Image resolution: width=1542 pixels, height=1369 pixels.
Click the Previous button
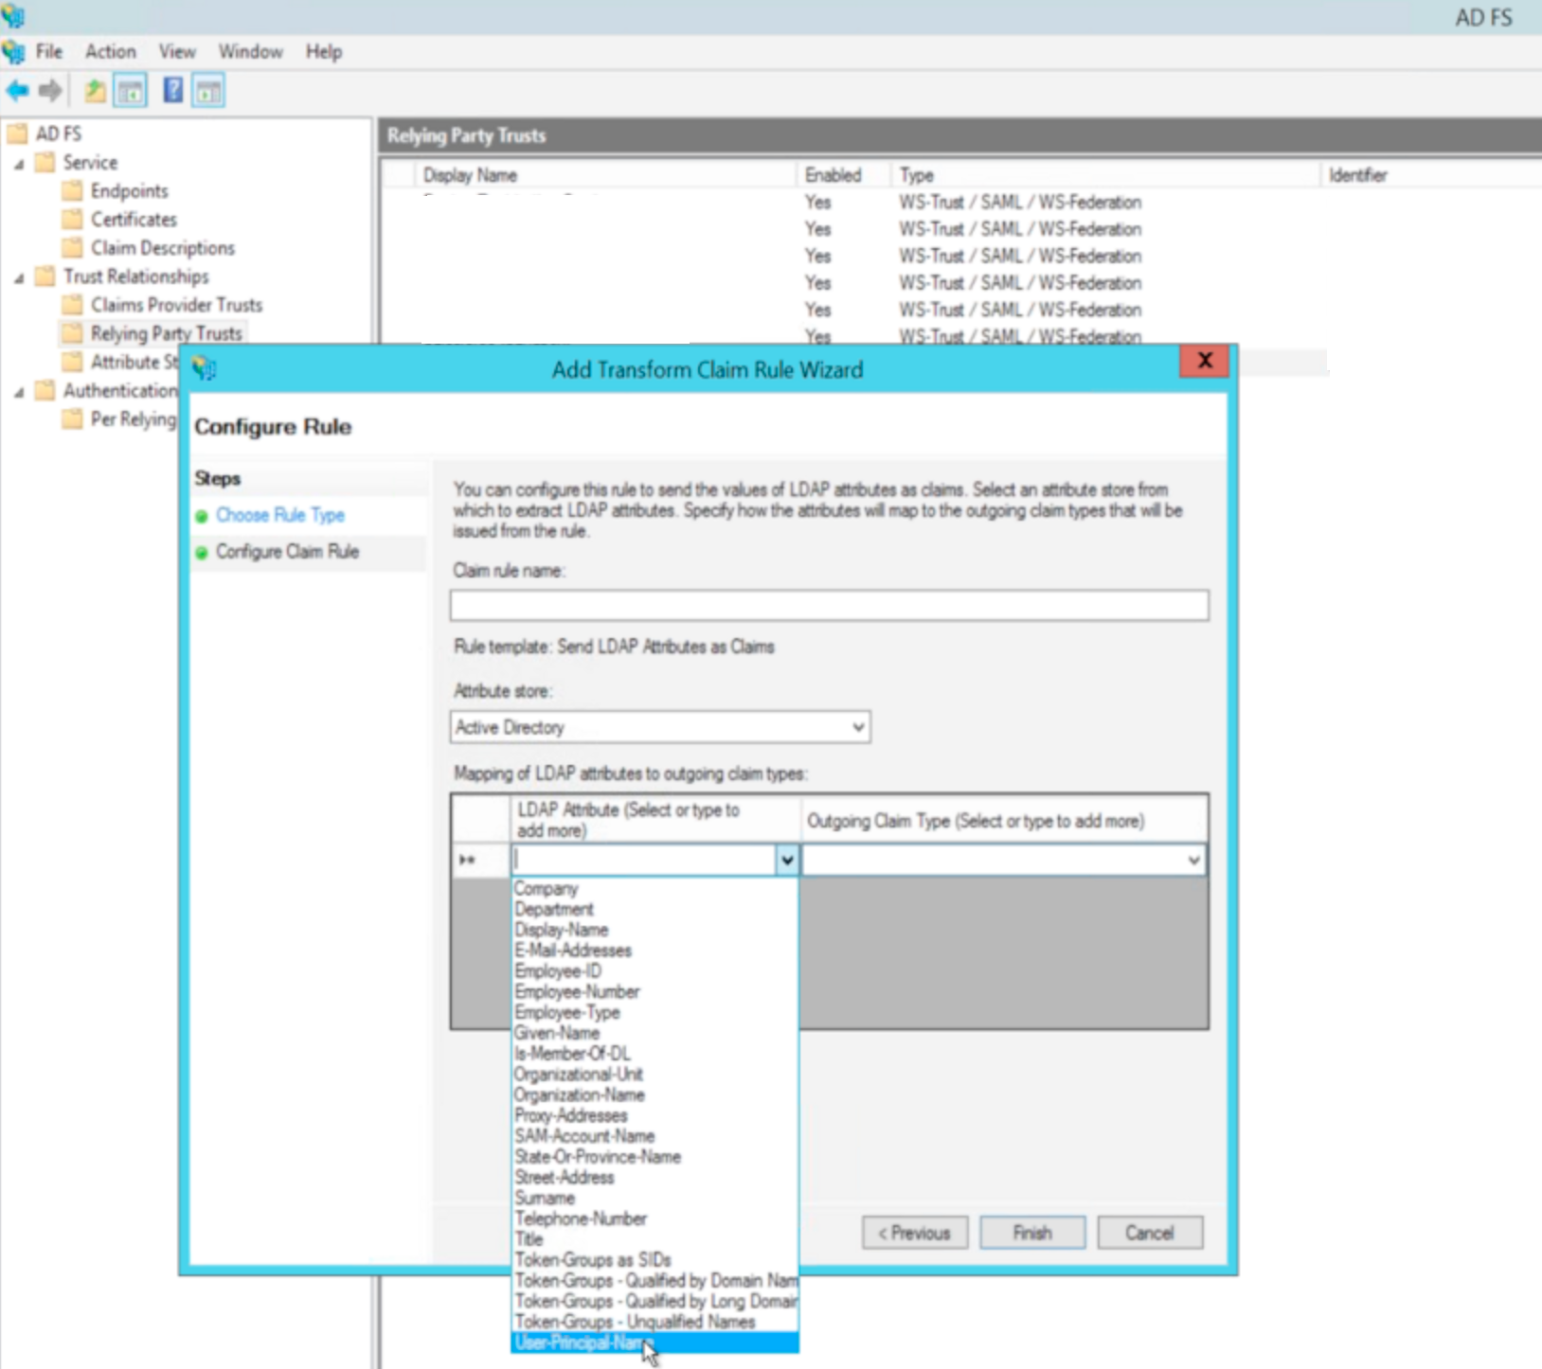pos(915,1233)
